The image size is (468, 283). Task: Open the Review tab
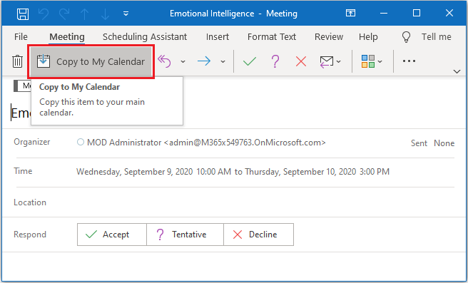pyautogui.click(x=329, y=36)
